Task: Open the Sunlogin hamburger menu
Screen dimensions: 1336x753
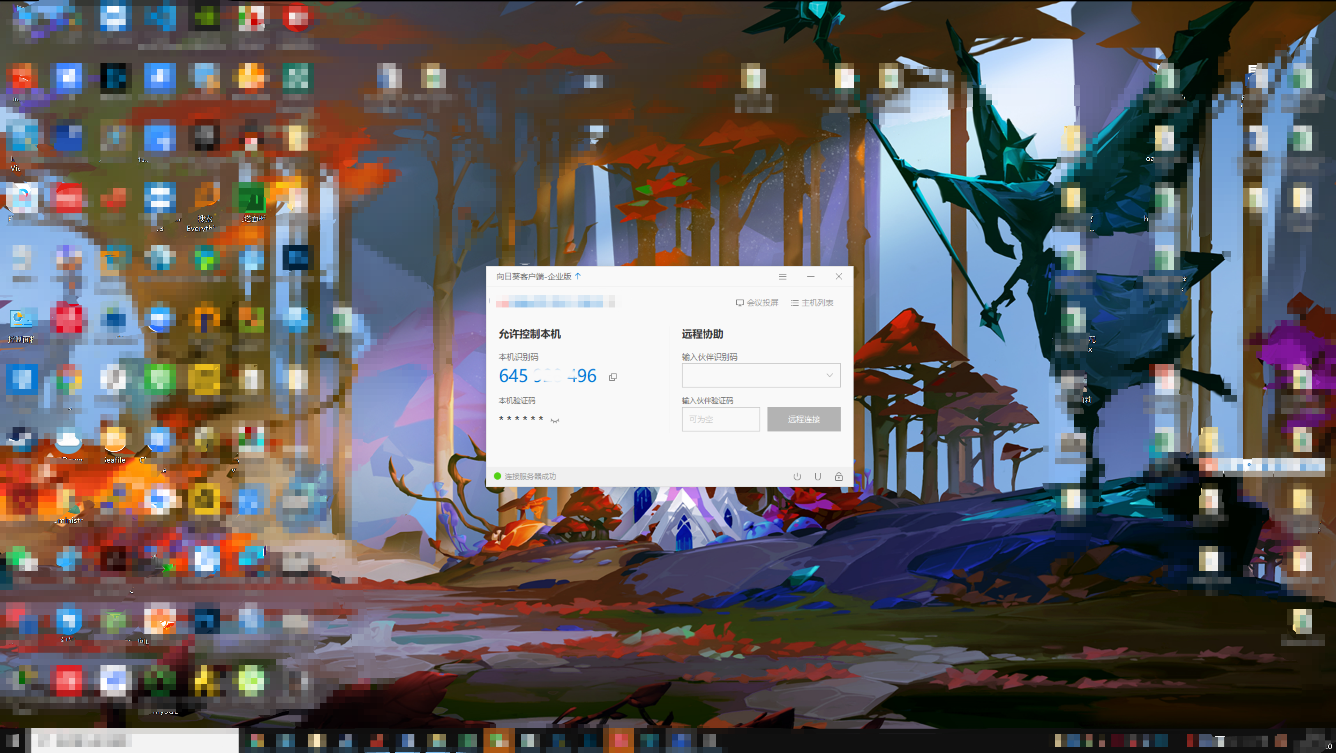Action: (783, 277)
